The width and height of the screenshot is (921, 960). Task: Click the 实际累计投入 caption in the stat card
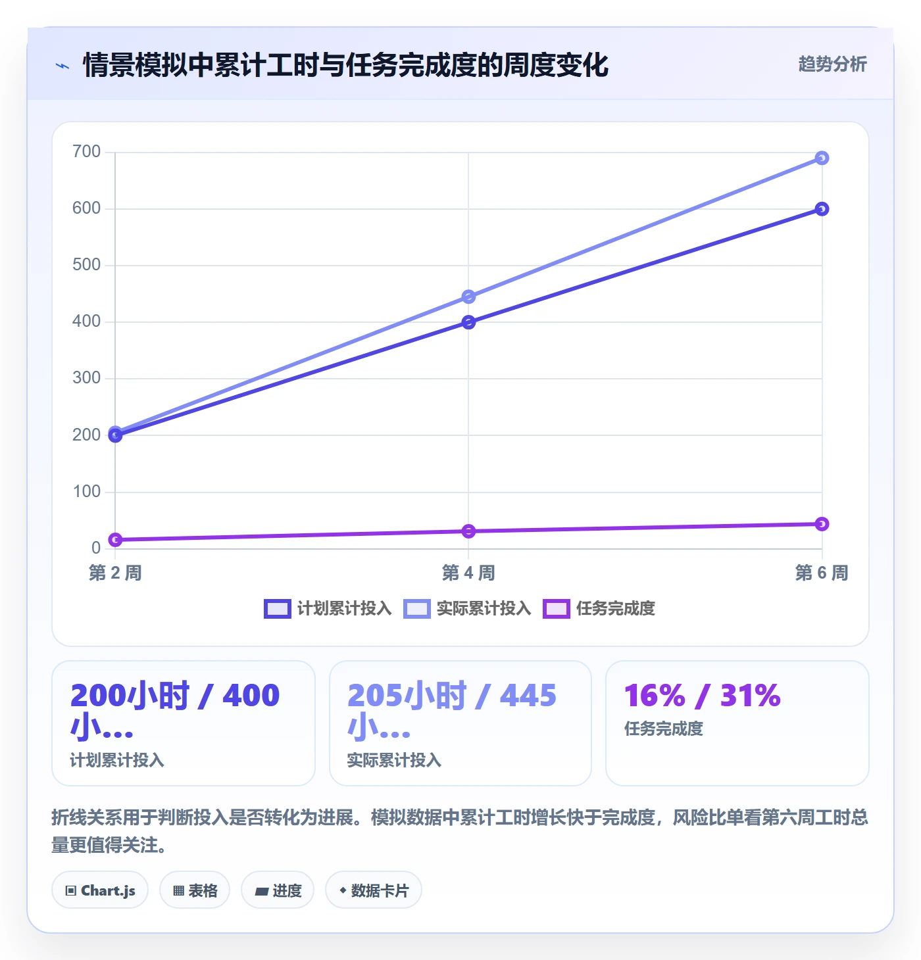[x=394, y=760]
